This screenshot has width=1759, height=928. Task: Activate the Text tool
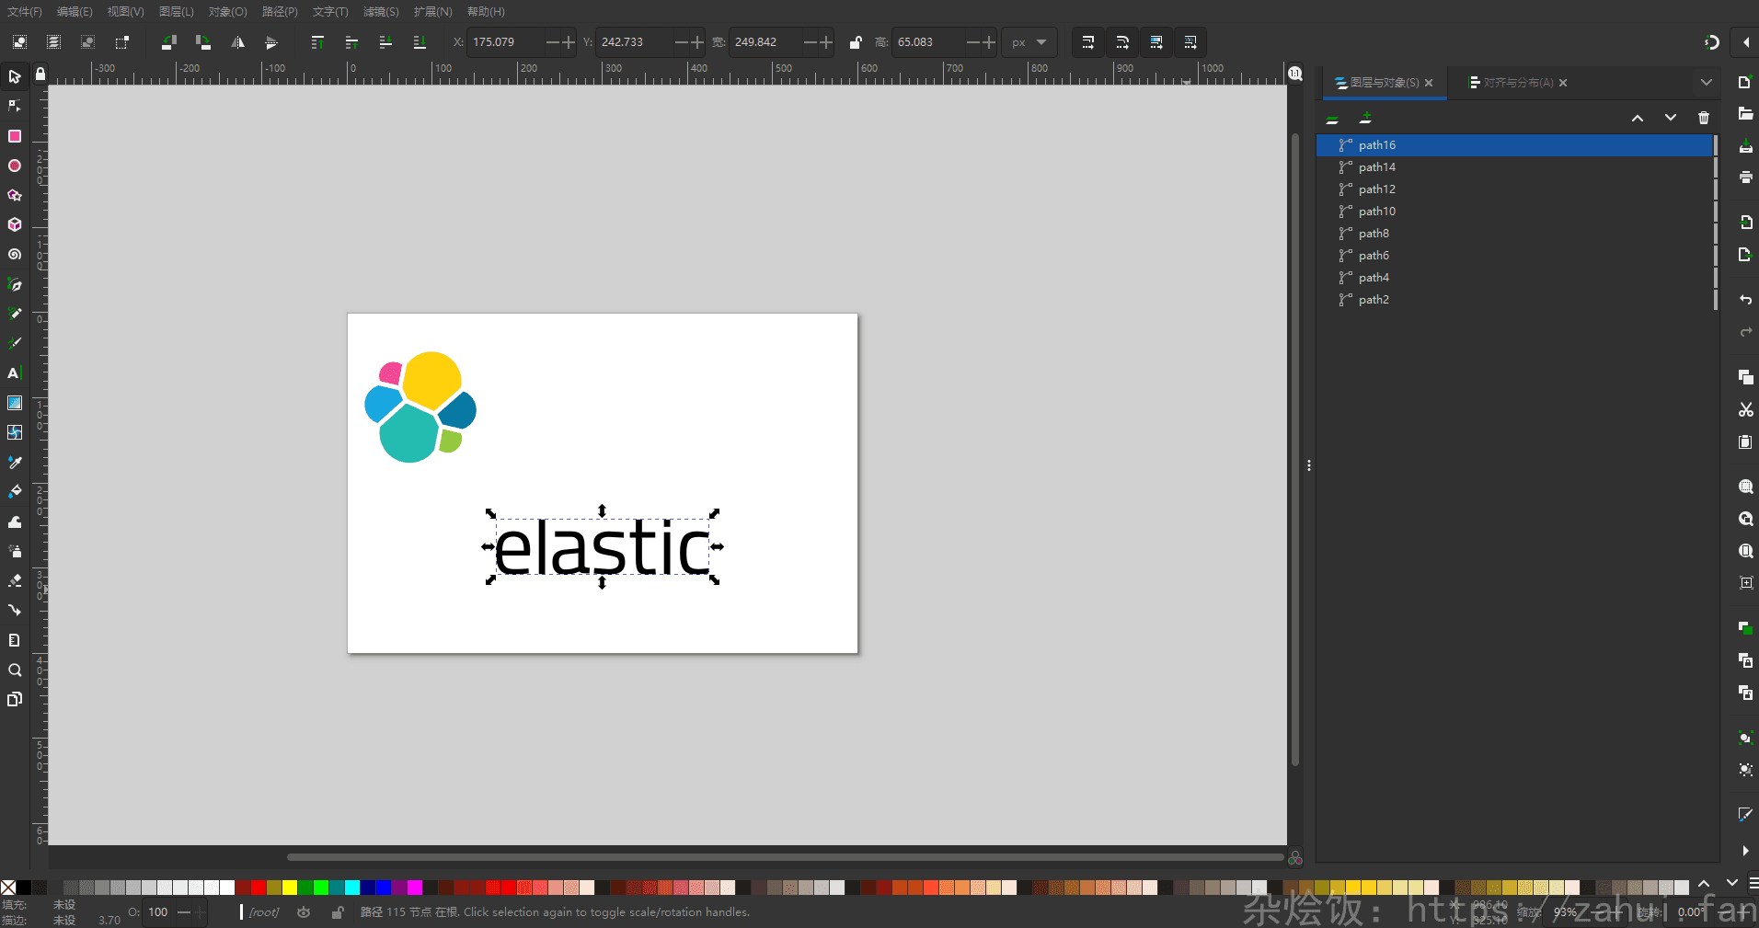(15, 373)
